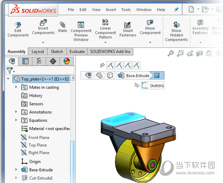Open the File menu
This screenshot has height=183, width=223.
[71, 10]
